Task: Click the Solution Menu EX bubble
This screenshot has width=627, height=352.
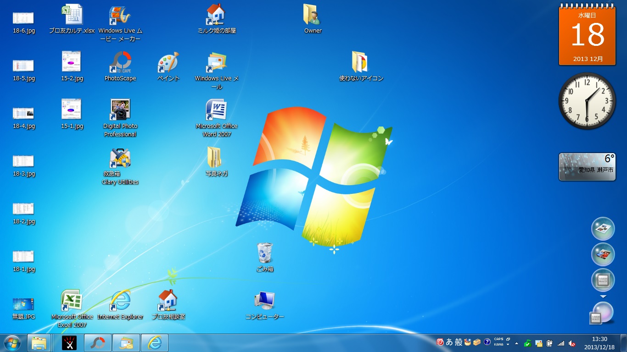Action: tap(603, 280)
